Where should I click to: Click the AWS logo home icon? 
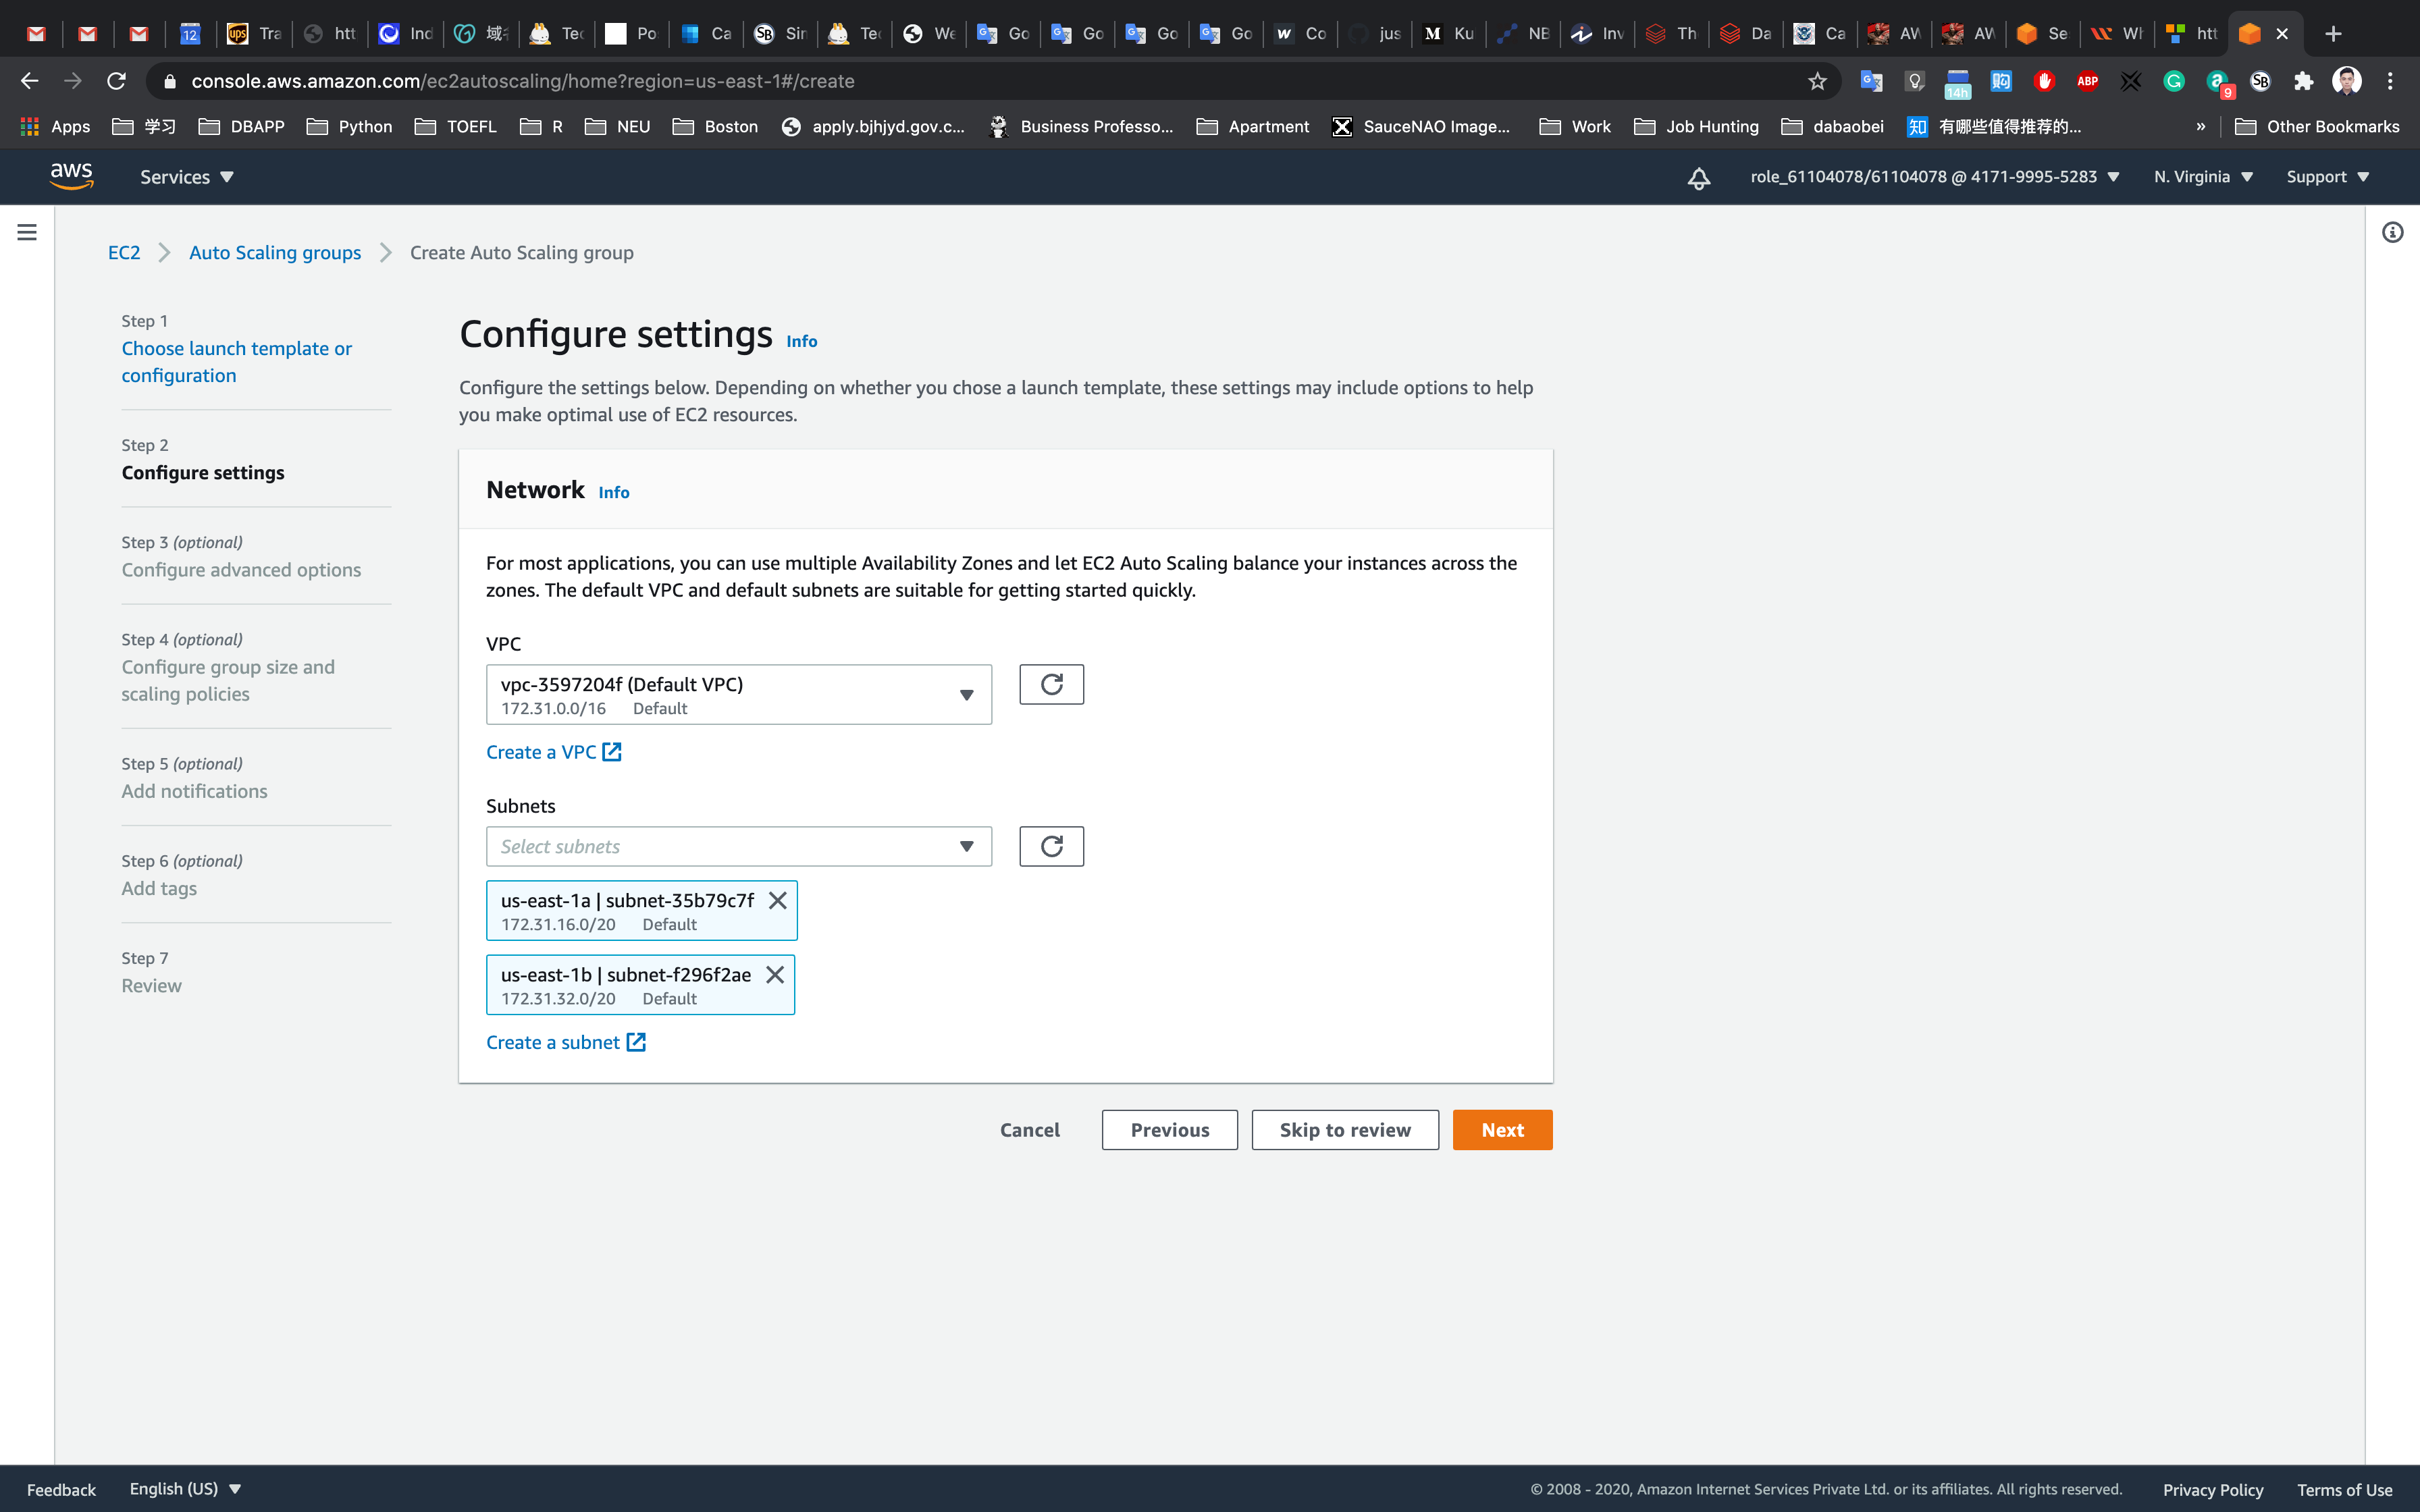(x=71, y=176)
